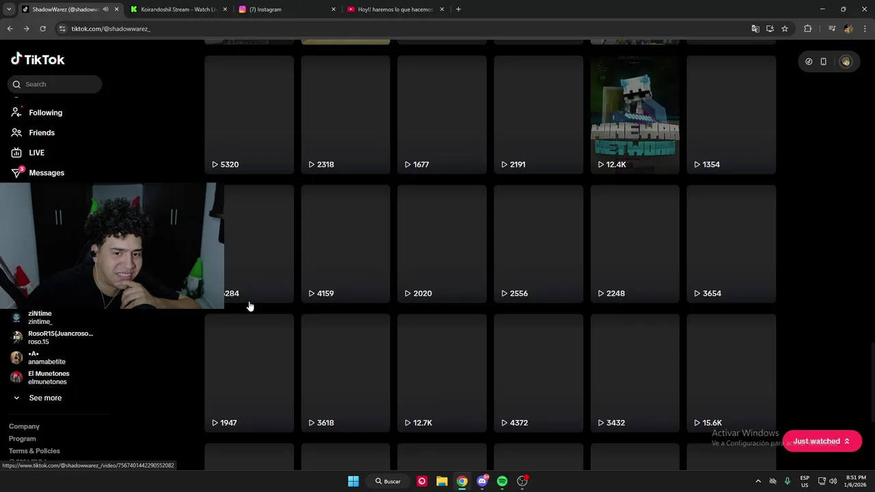Open Chrome three-dot menu
875x492 pixels.
[865, 29]
